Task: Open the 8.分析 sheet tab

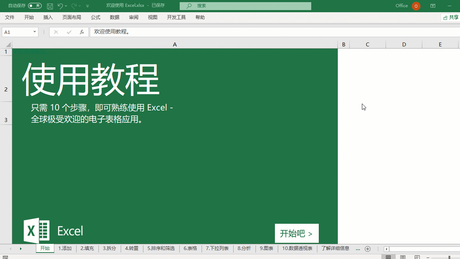Action: pyautogui.click(x=244, y=248)
